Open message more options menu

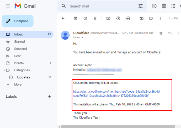[179, 33]
